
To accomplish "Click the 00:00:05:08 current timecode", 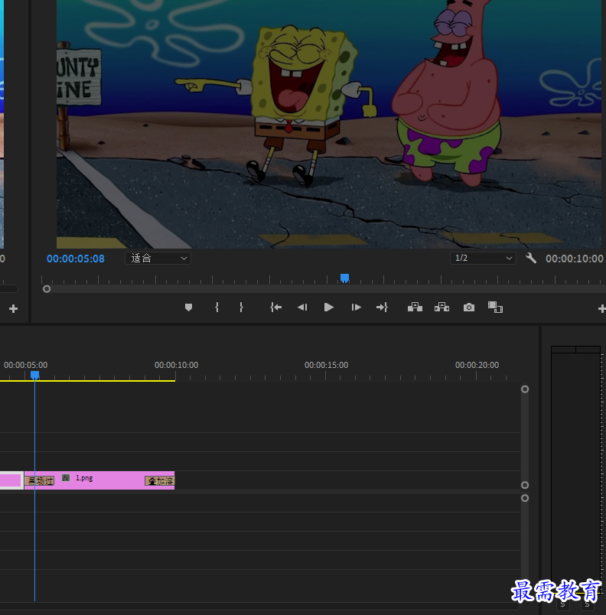I will (x=76, y=259).
